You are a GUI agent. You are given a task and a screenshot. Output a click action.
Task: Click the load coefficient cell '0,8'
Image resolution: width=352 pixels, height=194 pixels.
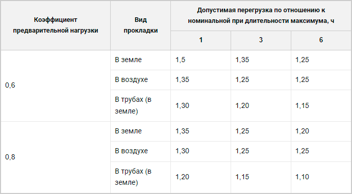point(56,157)
